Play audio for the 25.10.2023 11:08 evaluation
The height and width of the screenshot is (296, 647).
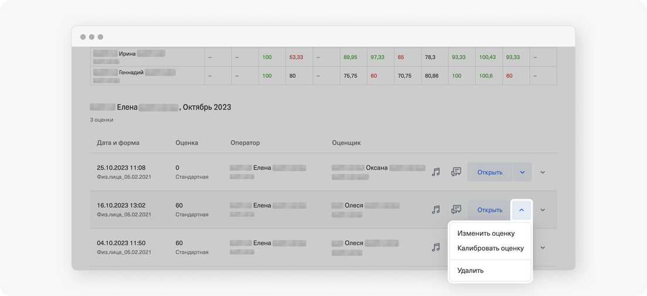[436, 172]
